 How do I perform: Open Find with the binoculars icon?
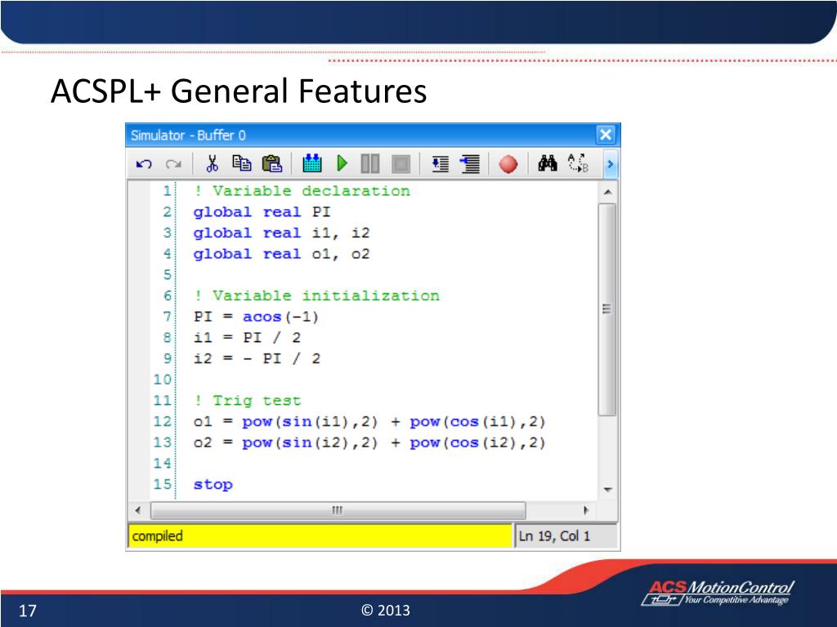(x=548, y=163)
